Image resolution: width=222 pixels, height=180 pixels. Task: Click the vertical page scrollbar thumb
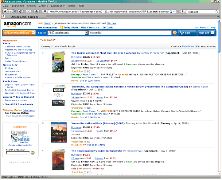click(219, 37)
